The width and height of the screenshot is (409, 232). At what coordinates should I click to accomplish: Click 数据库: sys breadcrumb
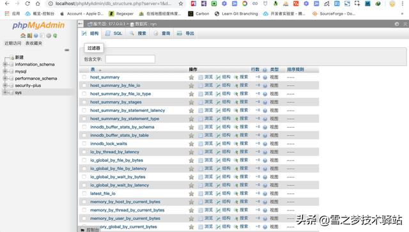pyautogui.click(x=144, y=24)
